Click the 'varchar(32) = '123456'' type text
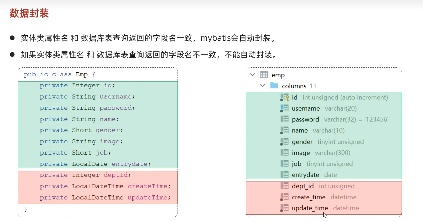Screen dimensions: 423x222 356,119
